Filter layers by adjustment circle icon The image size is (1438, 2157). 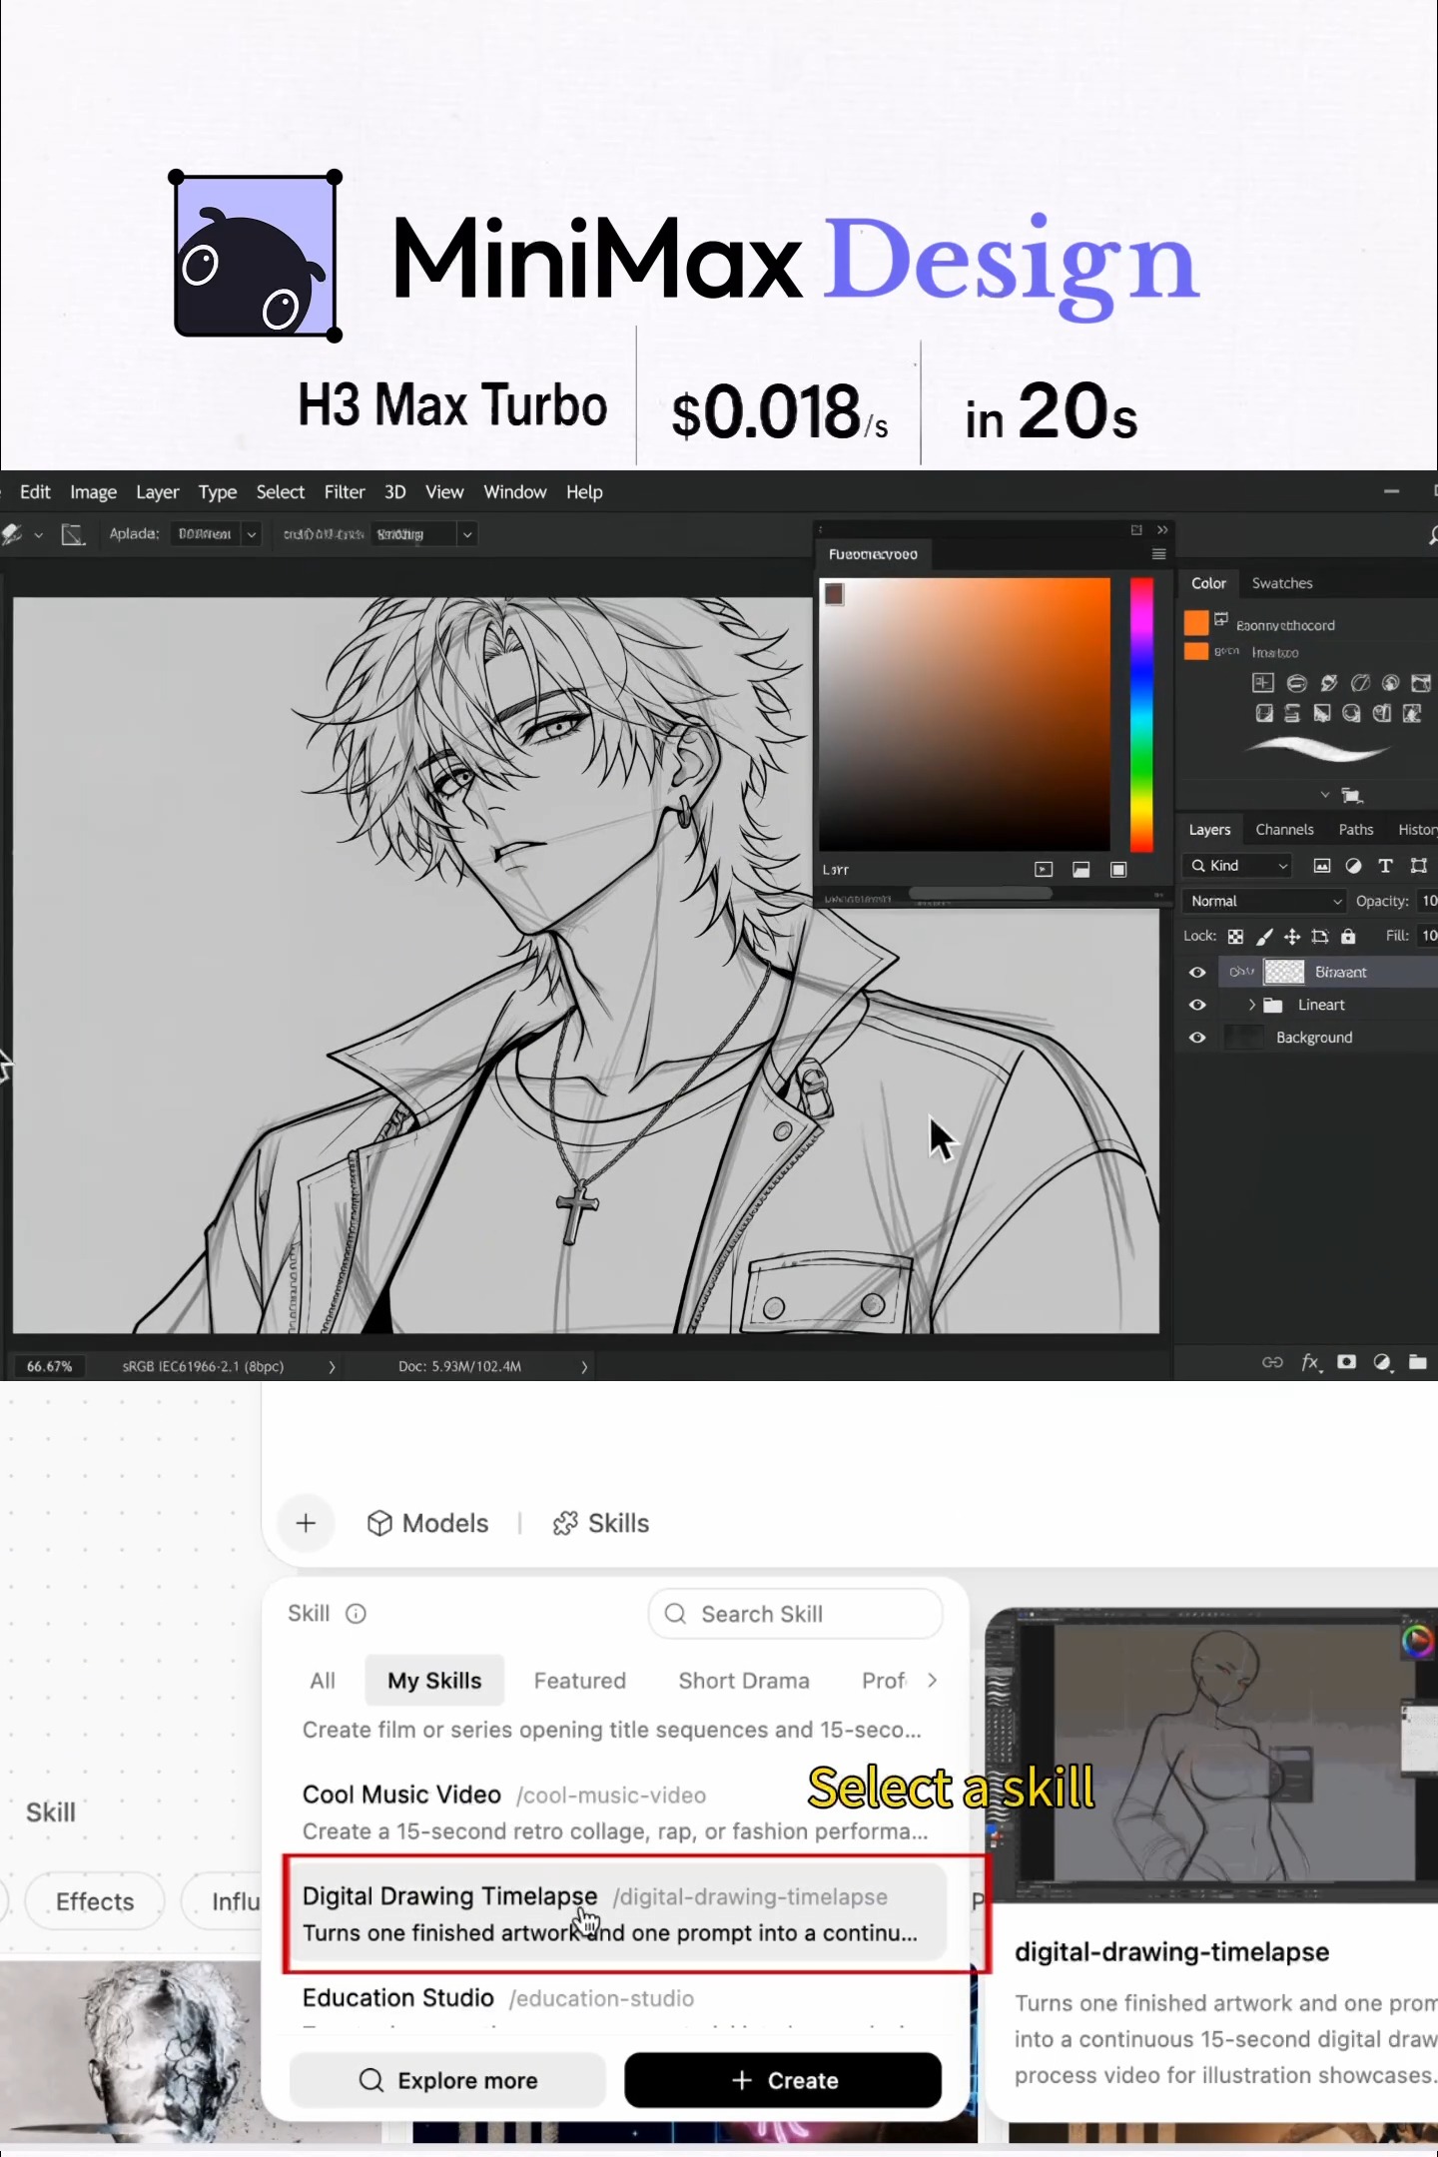click(x=1354, y=866)
